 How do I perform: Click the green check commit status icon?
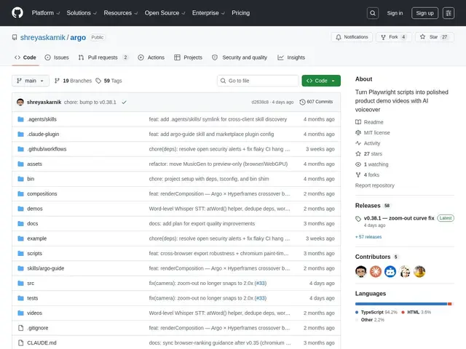coord(124,102)
